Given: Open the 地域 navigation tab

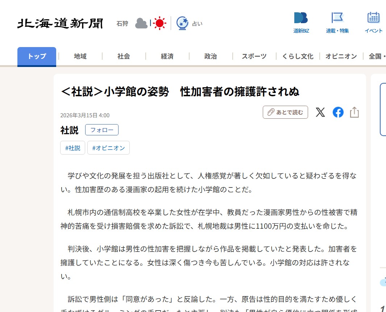Looking at the screenshot, I should point(80,56).
